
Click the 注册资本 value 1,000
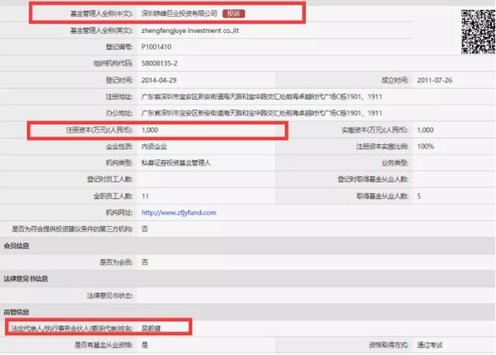click(150, 130)
